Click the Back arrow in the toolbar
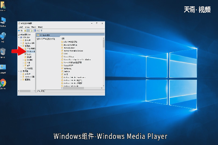 (19, 31)
